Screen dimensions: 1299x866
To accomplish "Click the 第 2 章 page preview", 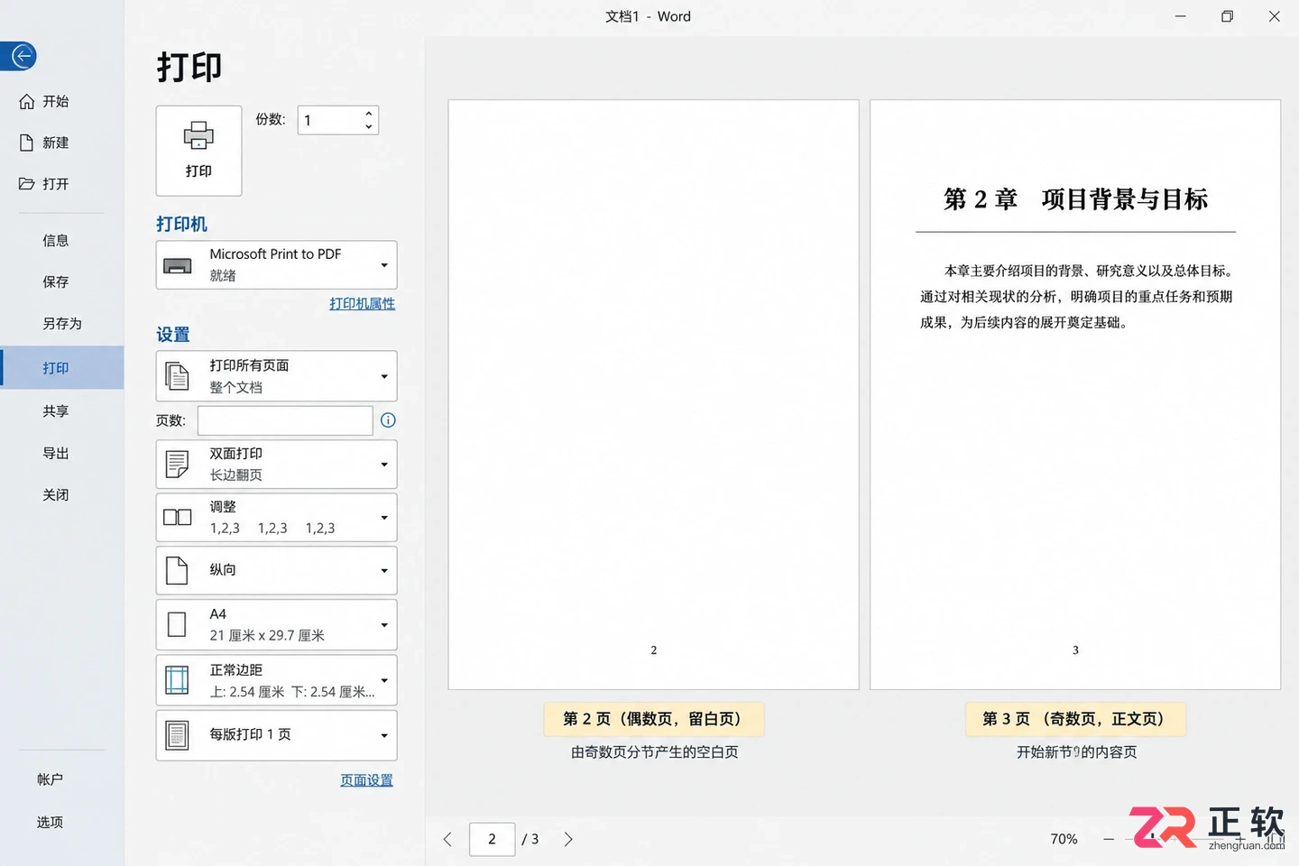I will (1075, 394).
